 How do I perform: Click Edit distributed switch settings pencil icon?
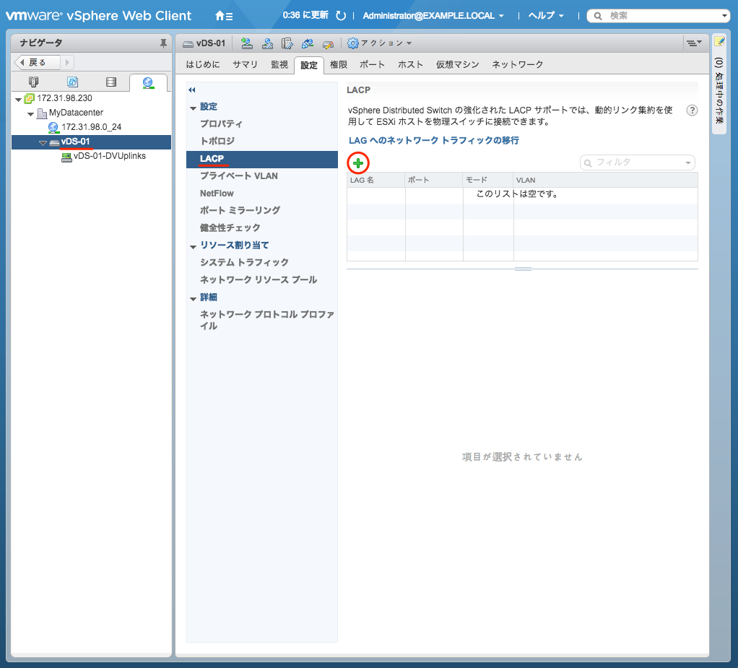(328, 44)
